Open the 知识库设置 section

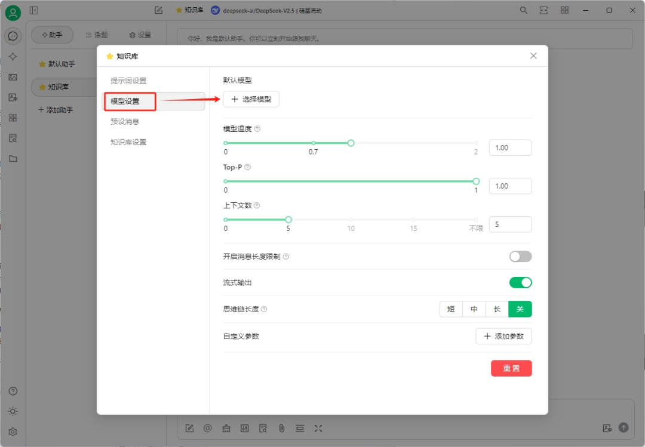153,142
